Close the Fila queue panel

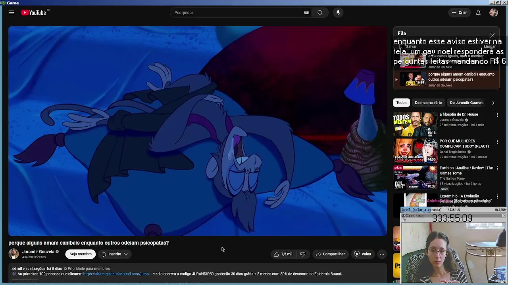[x=493, y=36]
